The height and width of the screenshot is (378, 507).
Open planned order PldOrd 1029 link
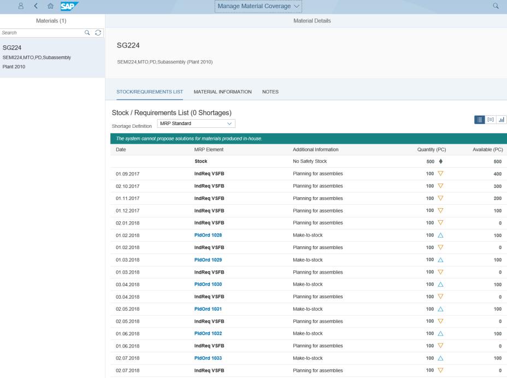208,259
